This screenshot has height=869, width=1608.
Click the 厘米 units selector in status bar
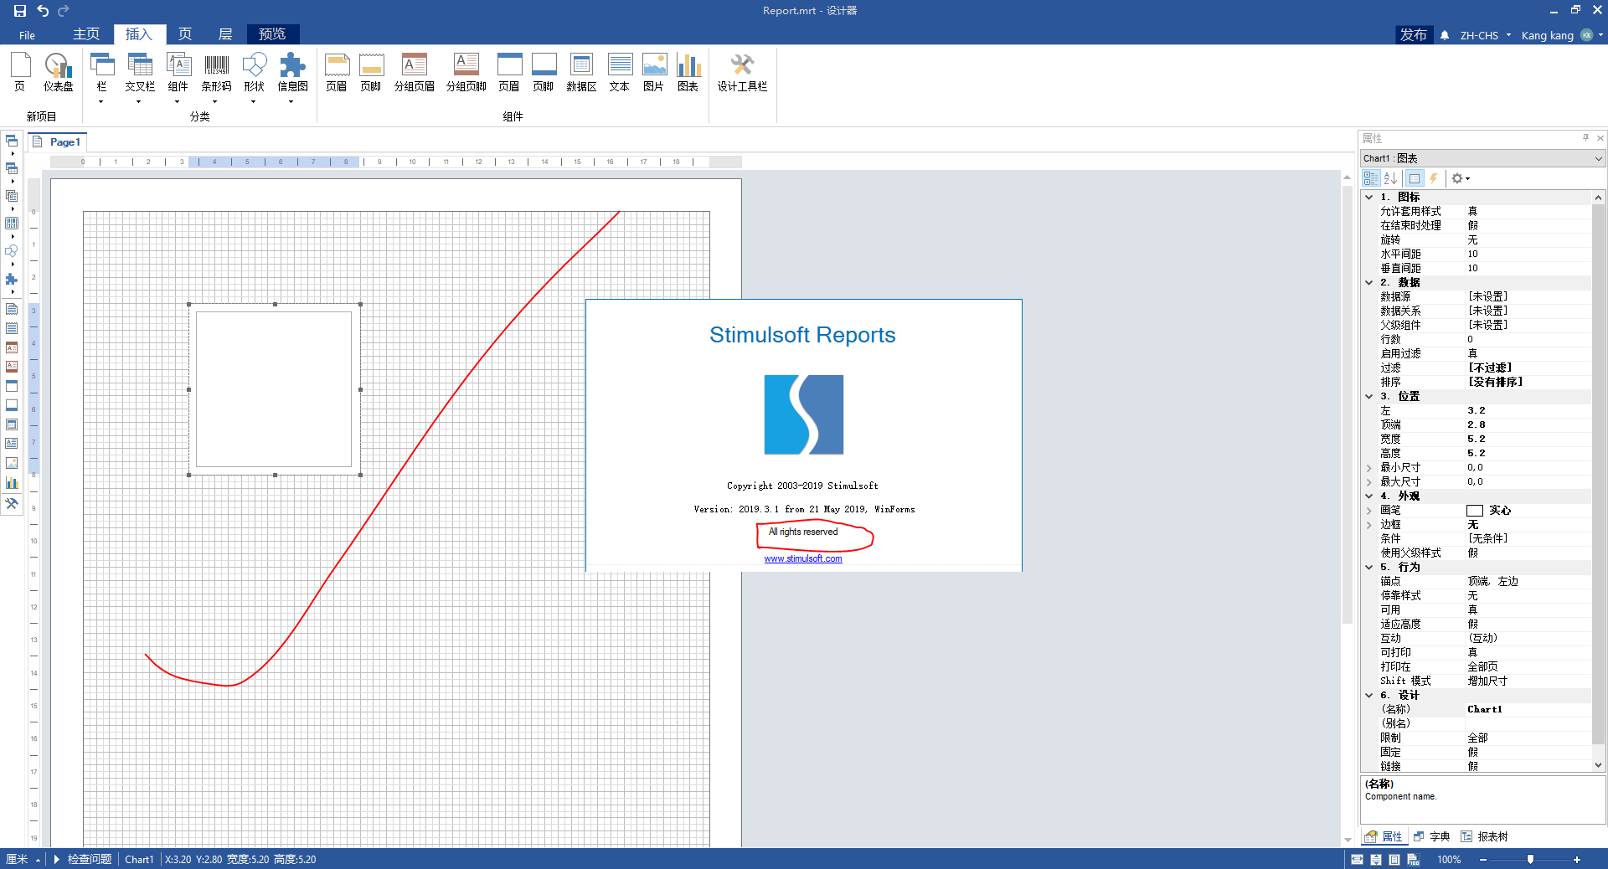23,859
